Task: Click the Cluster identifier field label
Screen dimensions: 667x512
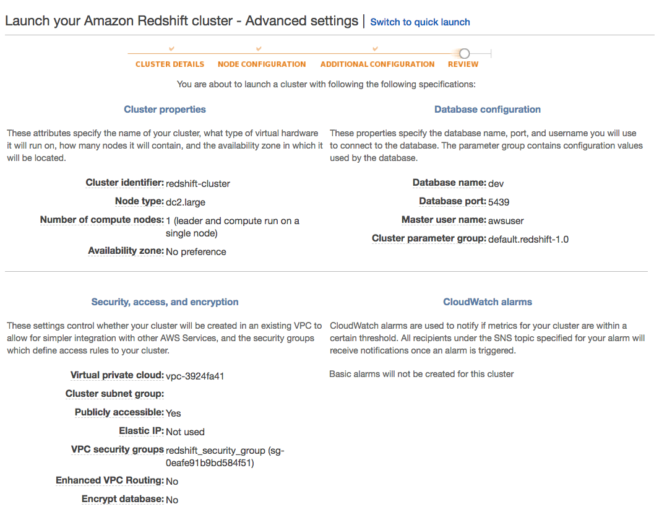Action: pos(124,183)
